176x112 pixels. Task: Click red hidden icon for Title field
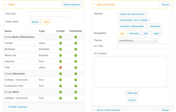pos(60,67)
